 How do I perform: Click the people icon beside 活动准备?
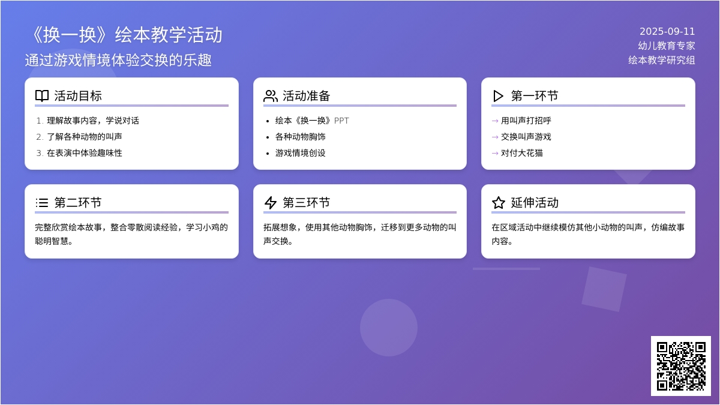(x=271, y=96)
